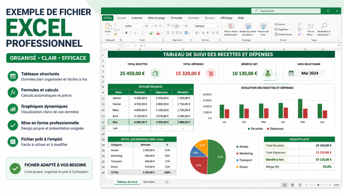
Task: Switch to Page Break Preview in status bar
Action: [300, 185]
